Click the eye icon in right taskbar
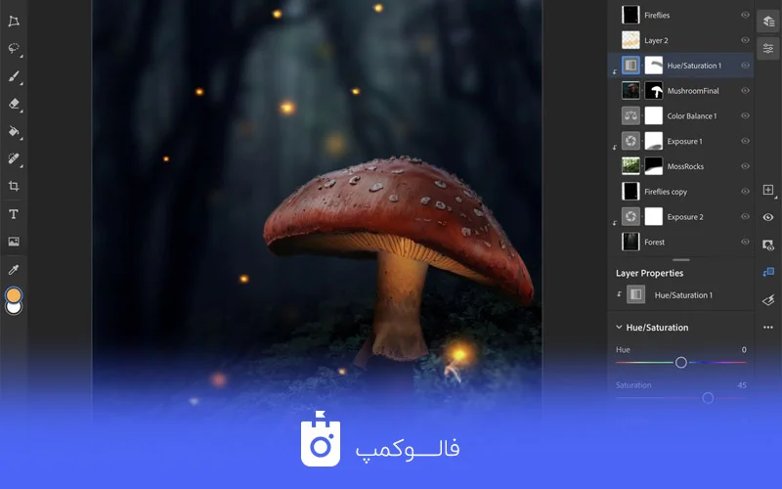 pos(768,217)
